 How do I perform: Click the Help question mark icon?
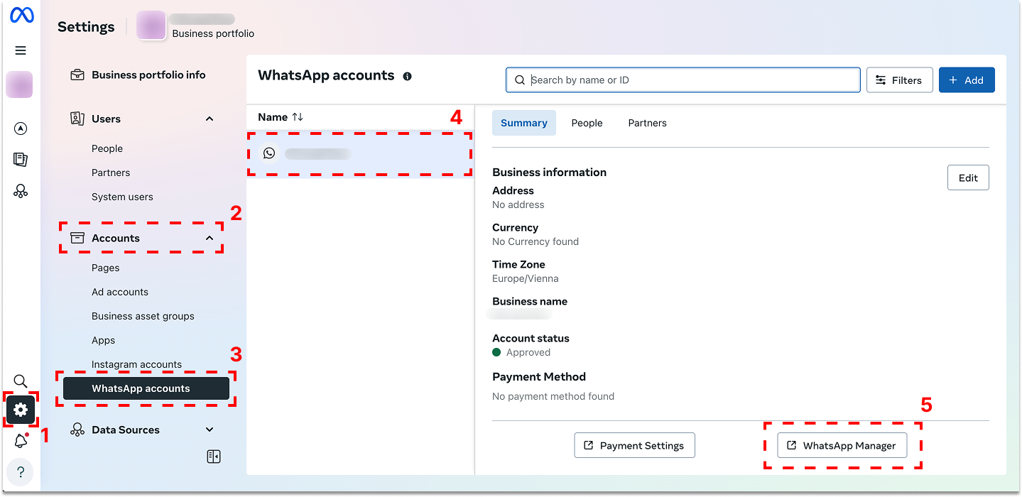click(20, 472)
